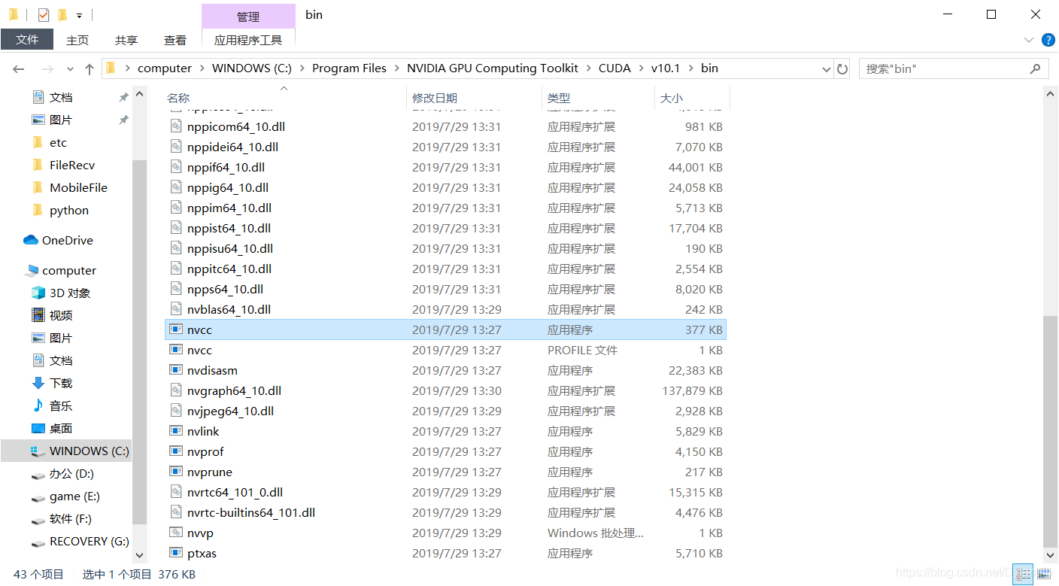Click the computer icon in the sidebar
Screen dimensions: 1059x586
(x=32, y=270)
